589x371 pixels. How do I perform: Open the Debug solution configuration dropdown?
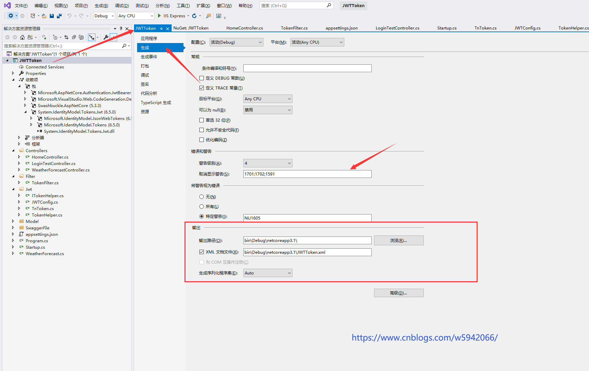(104, 16)
